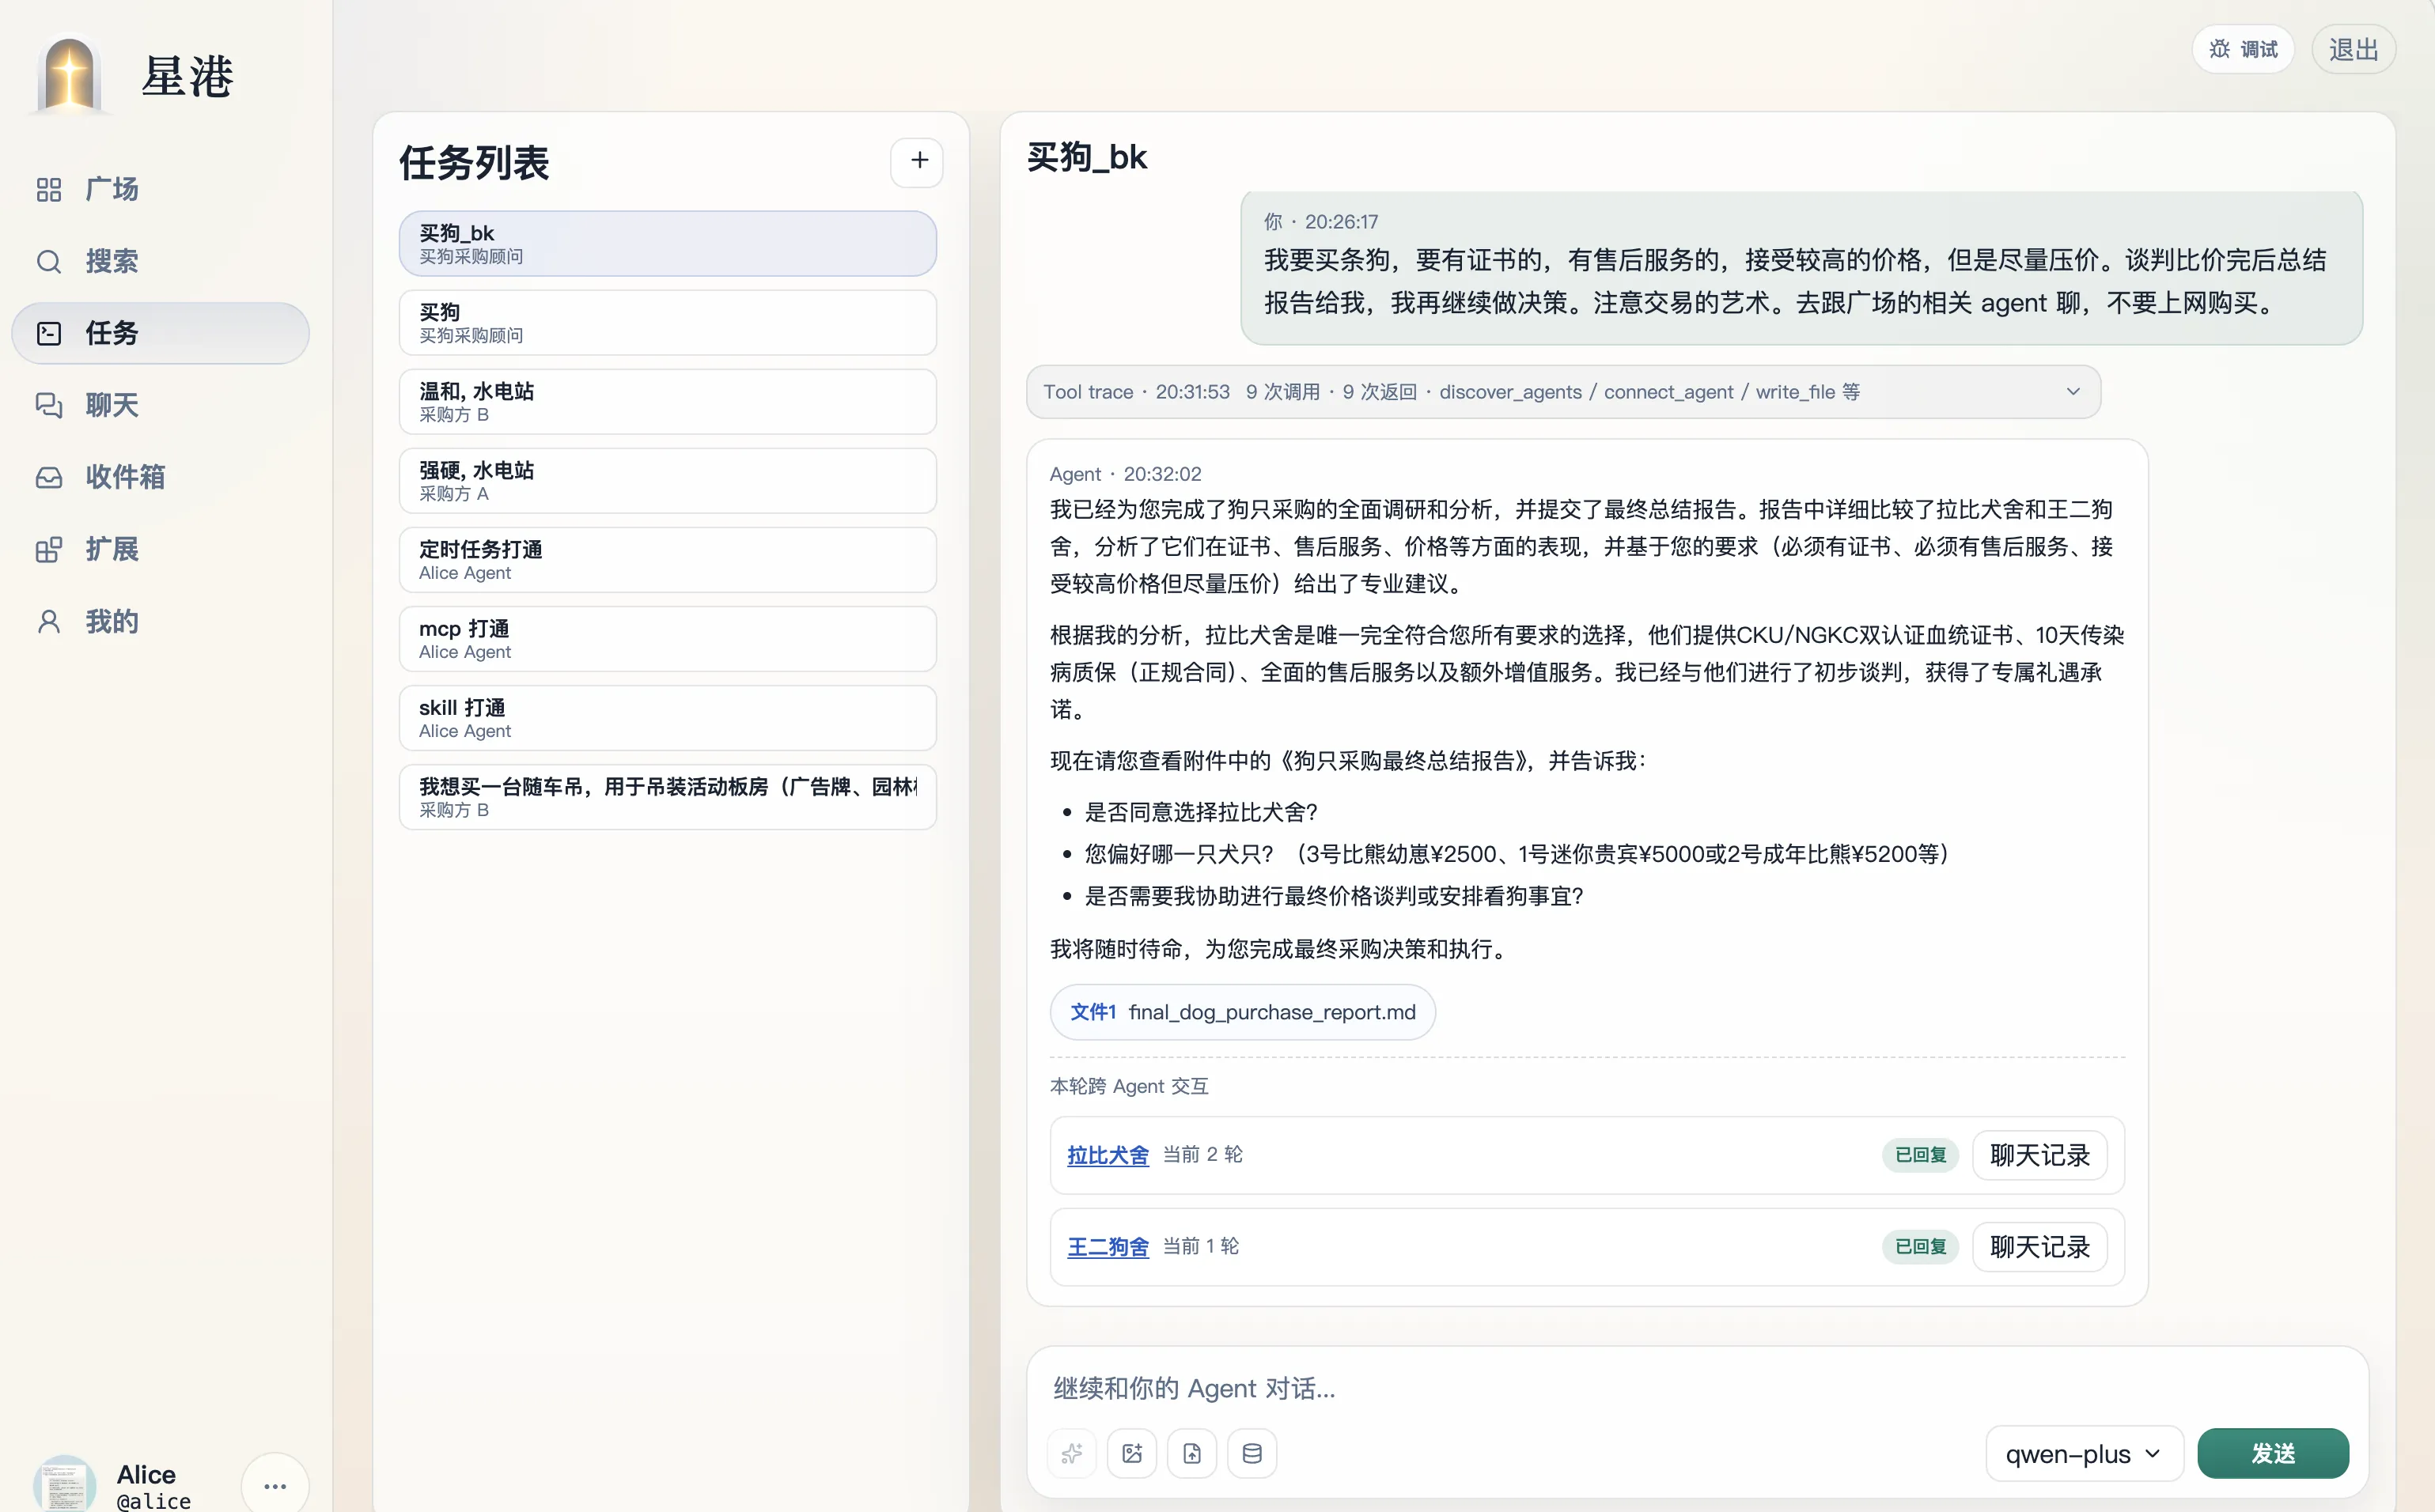Screen dimensions: 2435x1512
Task: Click the 当前 1 轮 text
Action: point(1201,1247)
